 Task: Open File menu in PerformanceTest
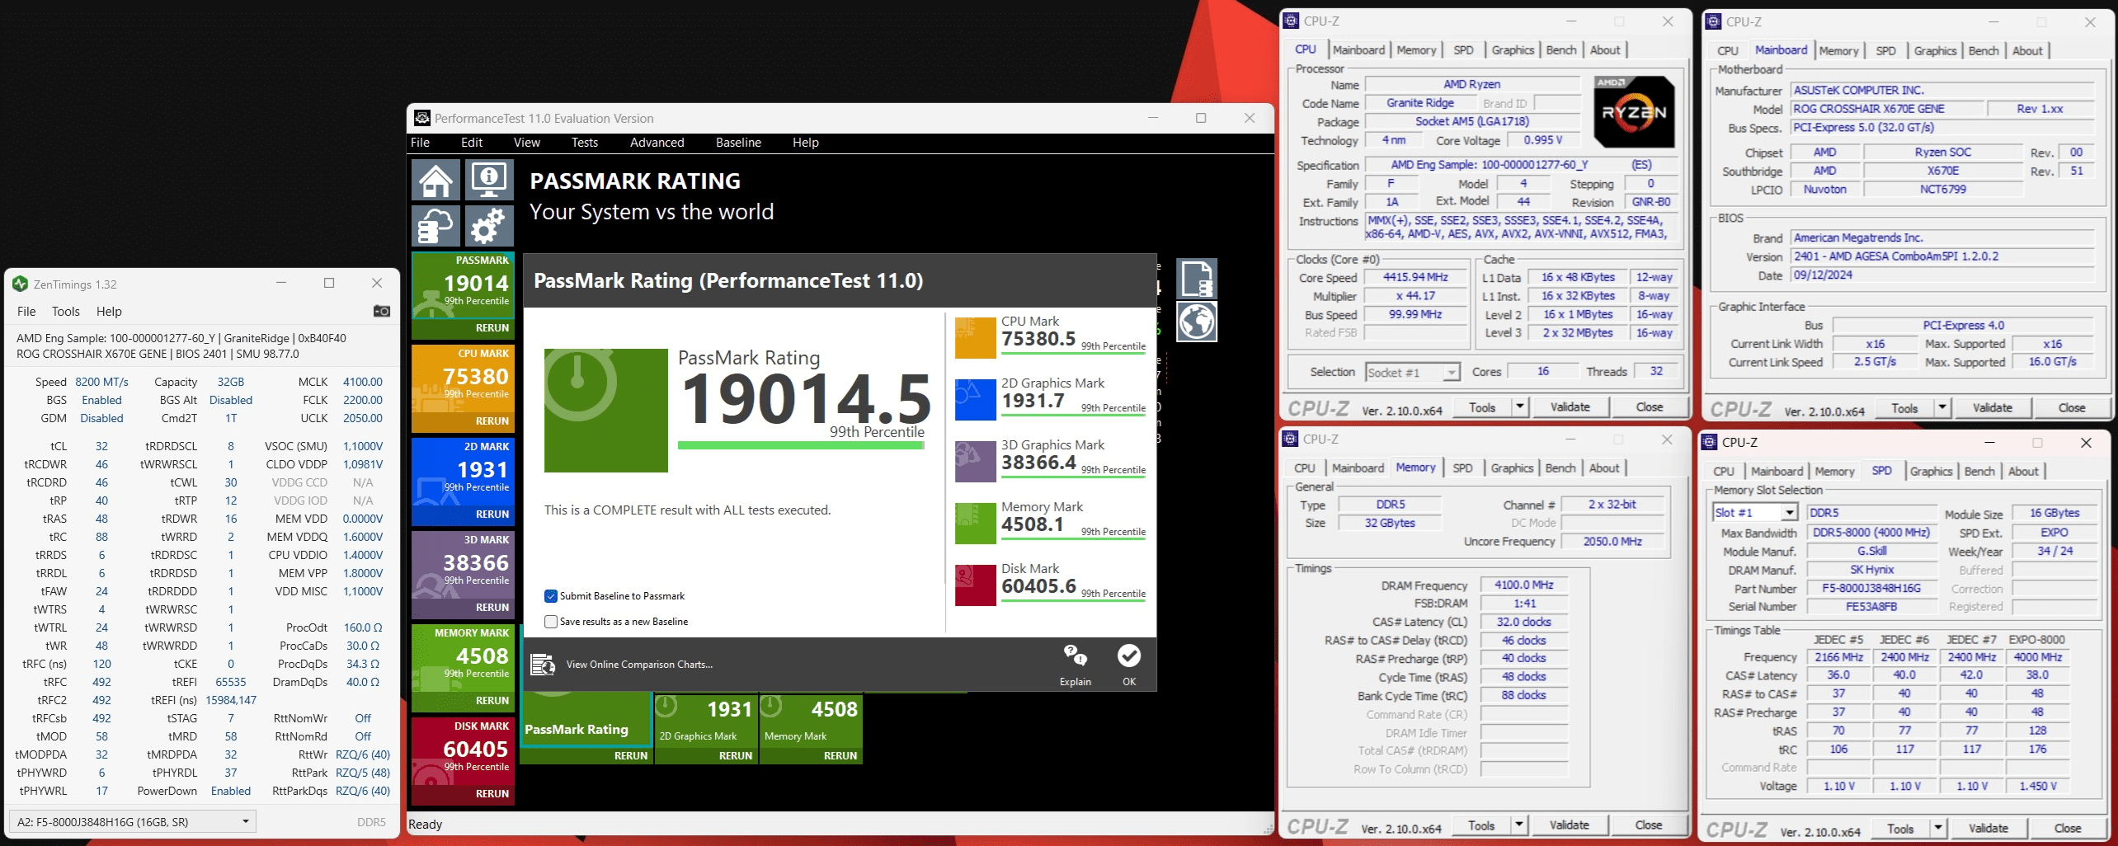(x=420, y=143)
